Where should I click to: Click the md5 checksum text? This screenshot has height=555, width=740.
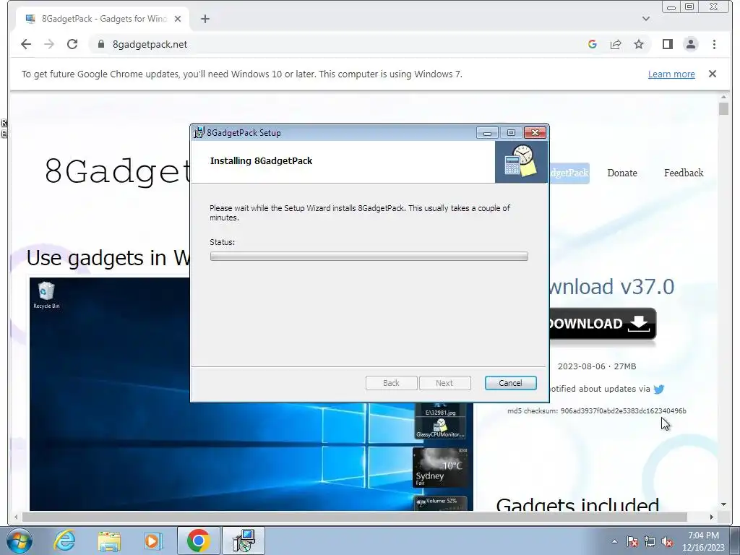pos(596,411)
